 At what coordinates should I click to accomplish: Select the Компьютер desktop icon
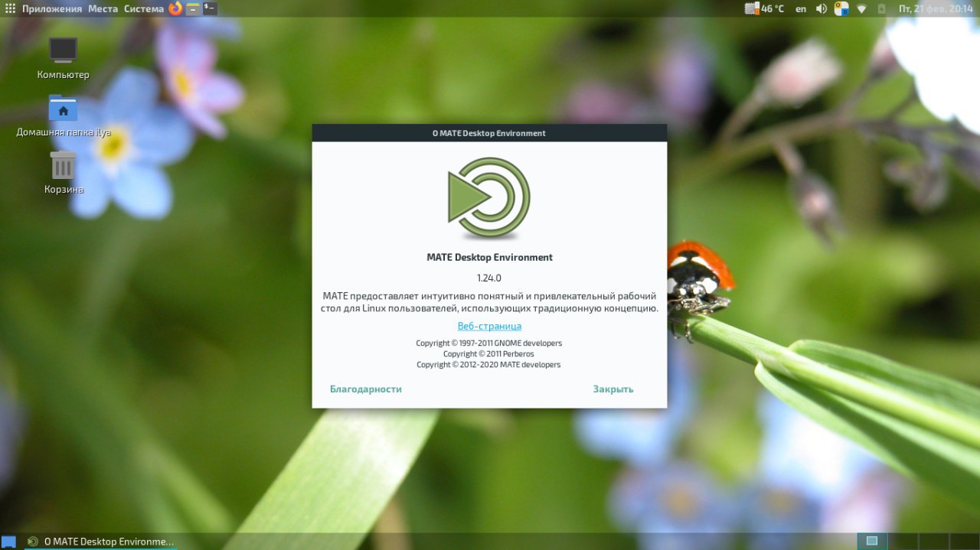tap(63, 58)
